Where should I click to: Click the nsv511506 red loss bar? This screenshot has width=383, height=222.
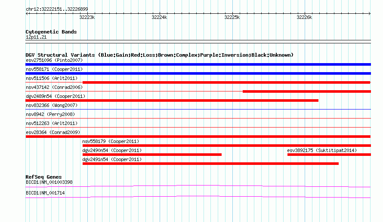point(227,82)
